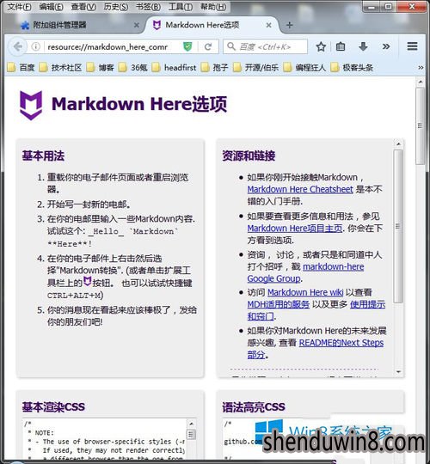Screen dimensions: 430x464
Task: Open the 帮助(H) menu
Action: click(x=213, y=7)
